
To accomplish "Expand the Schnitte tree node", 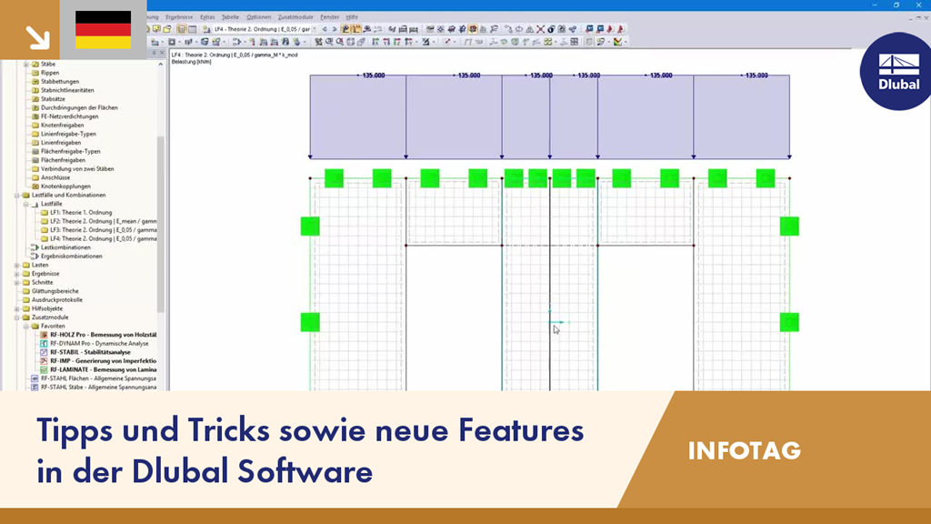I will click(17, 283).
